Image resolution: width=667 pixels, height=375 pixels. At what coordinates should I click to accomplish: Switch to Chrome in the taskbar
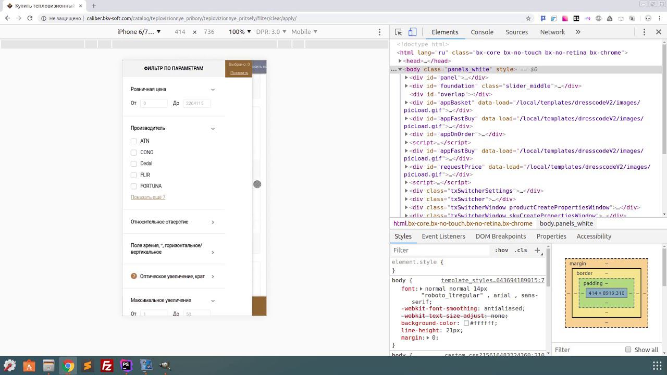68,366
